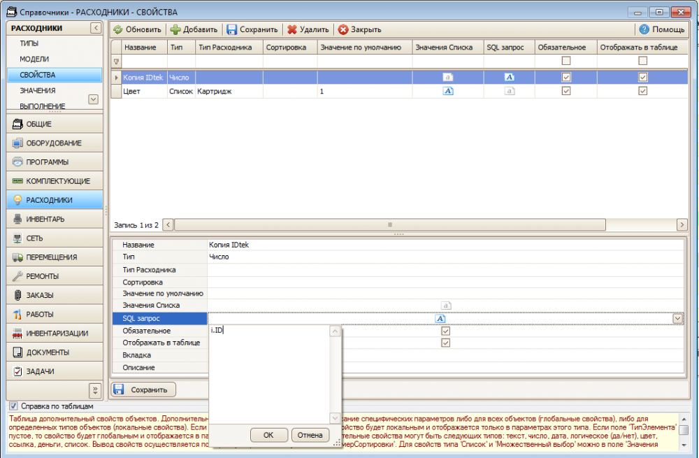
Task: Click the green plus Добавить icon
Action: 175,30
